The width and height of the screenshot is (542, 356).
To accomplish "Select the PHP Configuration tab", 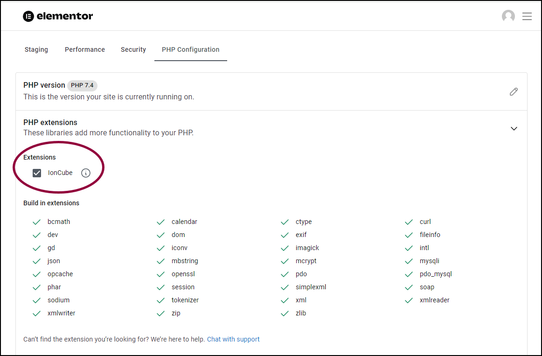I will click(x=190, y=49).
